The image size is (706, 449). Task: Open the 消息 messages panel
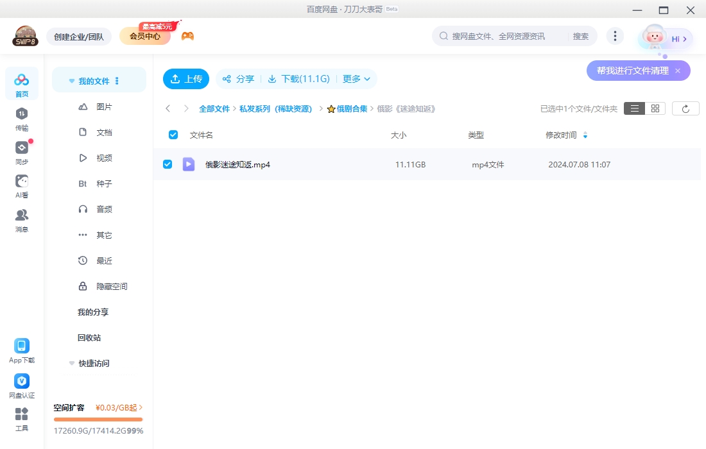tap(21, 221)
